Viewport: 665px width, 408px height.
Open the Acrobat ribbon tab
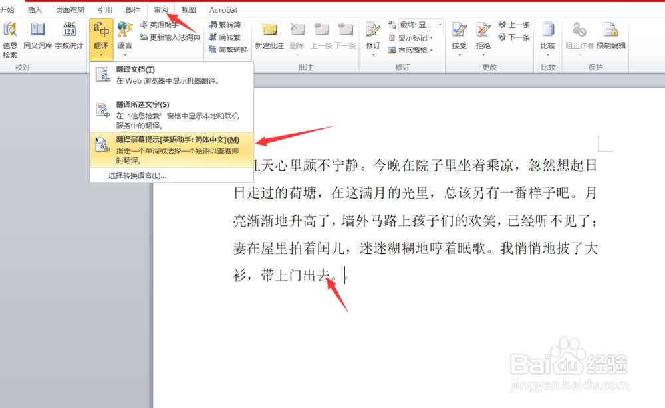pyautogui.click(x=223, y=9)
